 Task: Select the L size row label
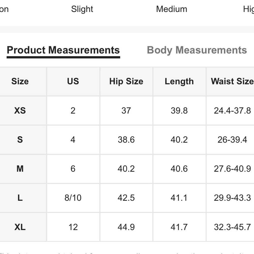20,198
